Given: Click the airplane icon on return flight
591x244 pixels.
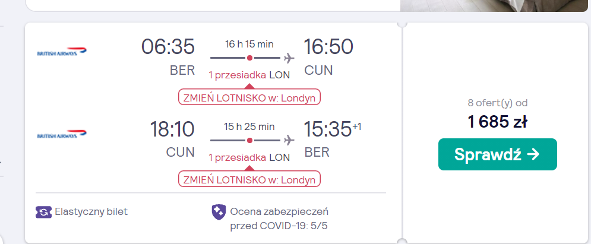Looking at the screenshot, I should tap(289, 140).
